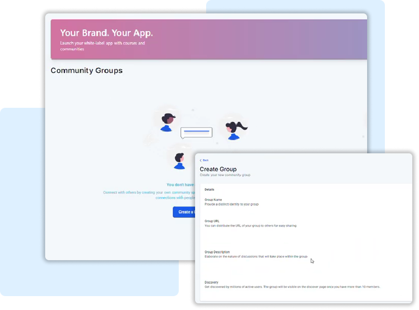
Task: Click the Details section header
Action: 209,189
